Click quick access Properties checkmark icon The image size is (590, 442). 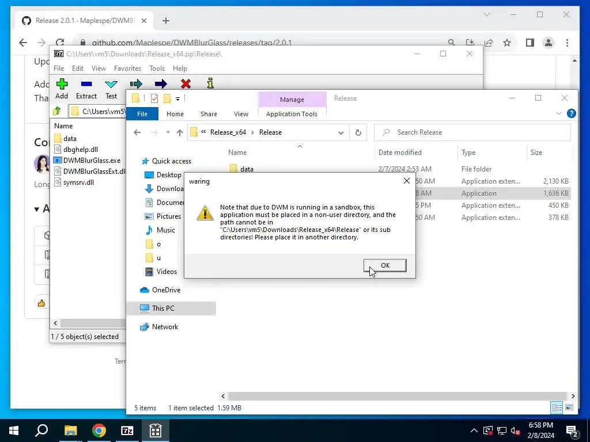(x=154, y=98)
